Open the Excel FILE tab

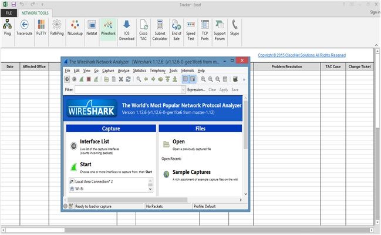click(9, 12)
